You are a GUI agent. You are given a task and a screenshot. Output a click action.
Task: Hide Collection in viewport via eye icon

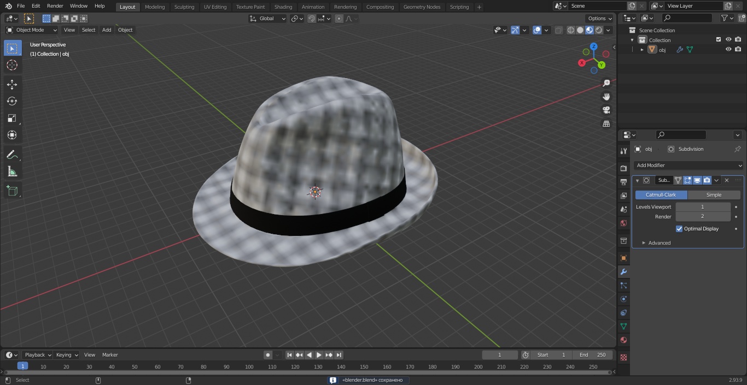[728, 40]
